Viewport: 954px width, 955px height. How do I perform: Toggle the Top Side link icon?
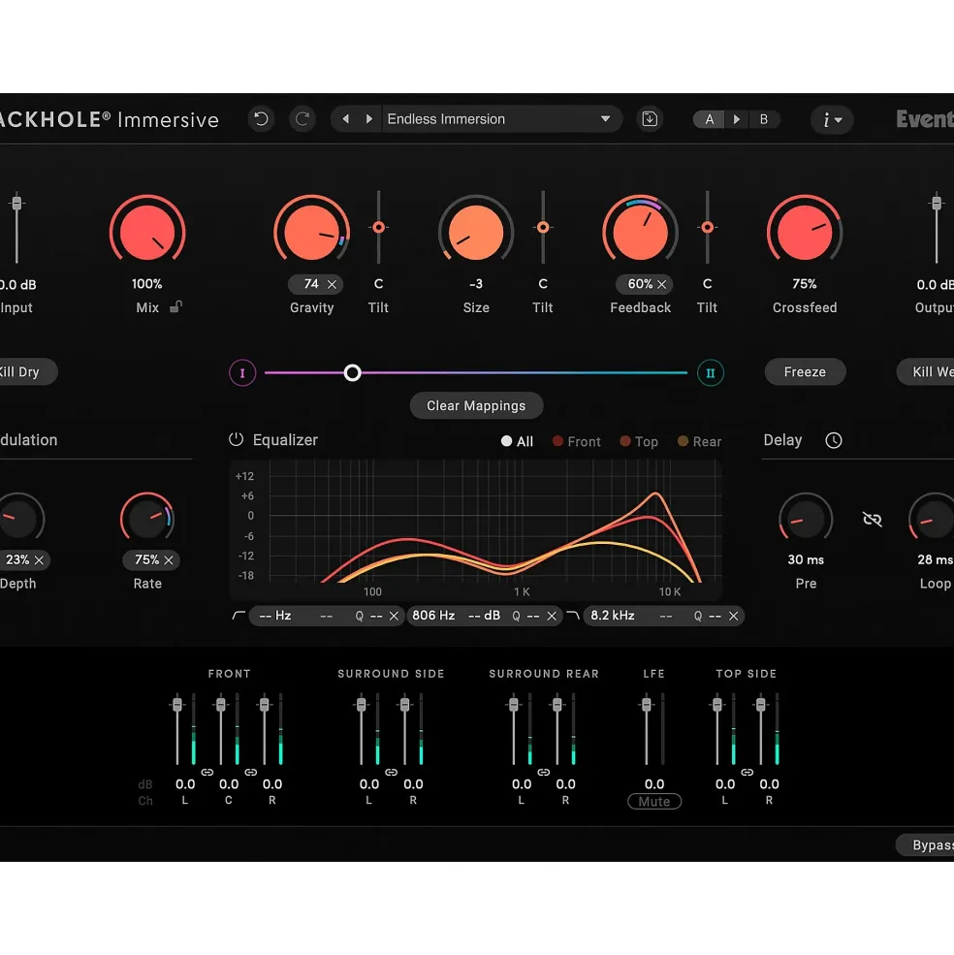tap(747, 772)
